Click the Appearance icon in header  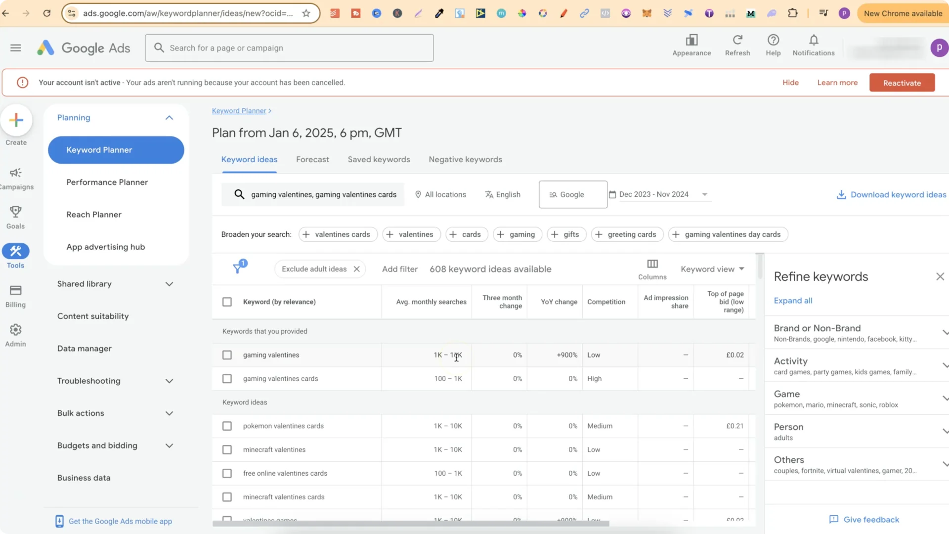coord(691,40)
